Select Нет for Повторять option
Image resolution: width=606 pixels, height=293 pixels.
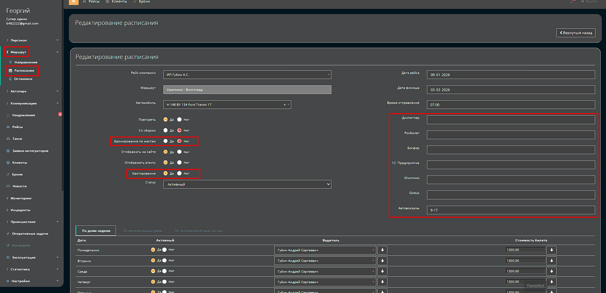179,120
